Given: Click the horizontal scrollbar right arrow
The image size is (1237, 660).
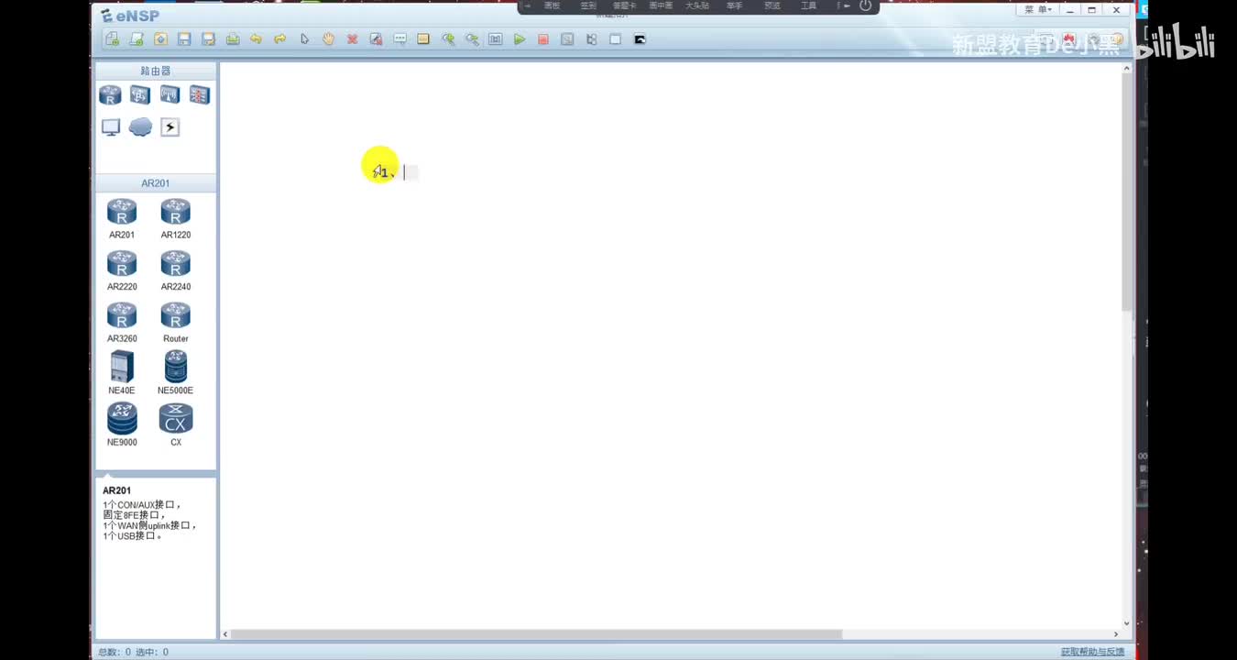Looking at the screenshot, I should click(x=1116, y=634).
